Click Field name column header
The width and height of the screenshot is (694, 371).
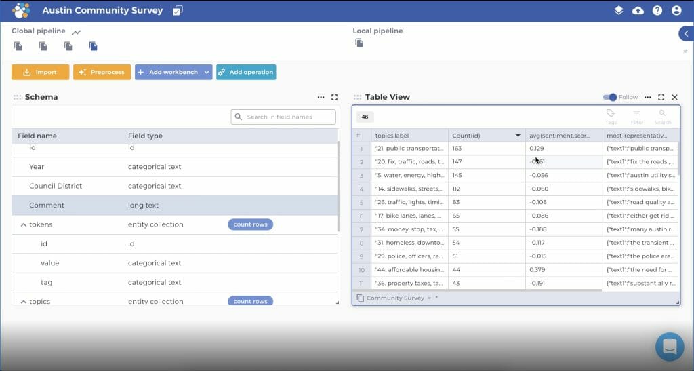(x=37, y=136)
